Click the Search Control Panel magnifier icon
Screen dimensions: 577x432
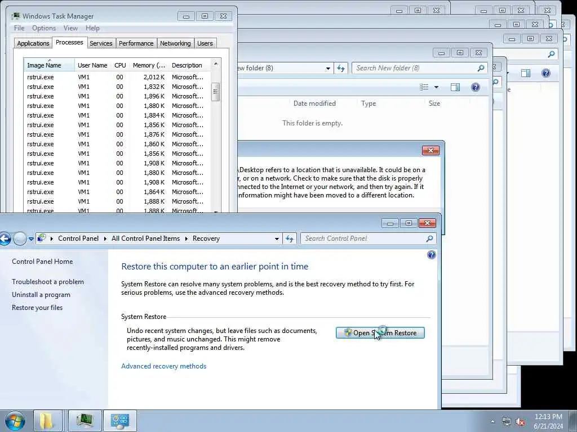(x=429, y=238)
